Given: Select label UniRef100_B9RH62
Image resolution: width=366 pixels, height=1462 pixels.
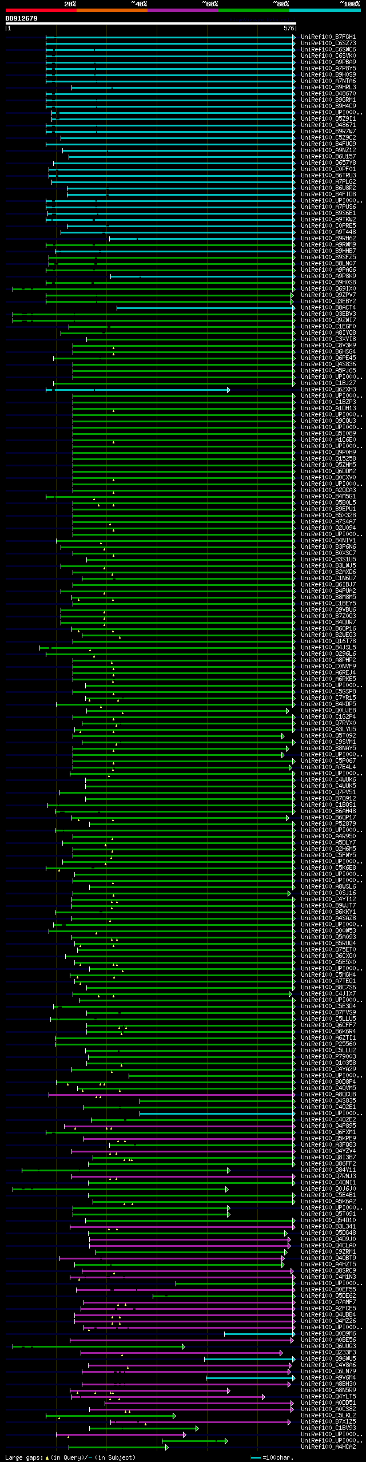Looking at the screenshot, I should 328,239.
